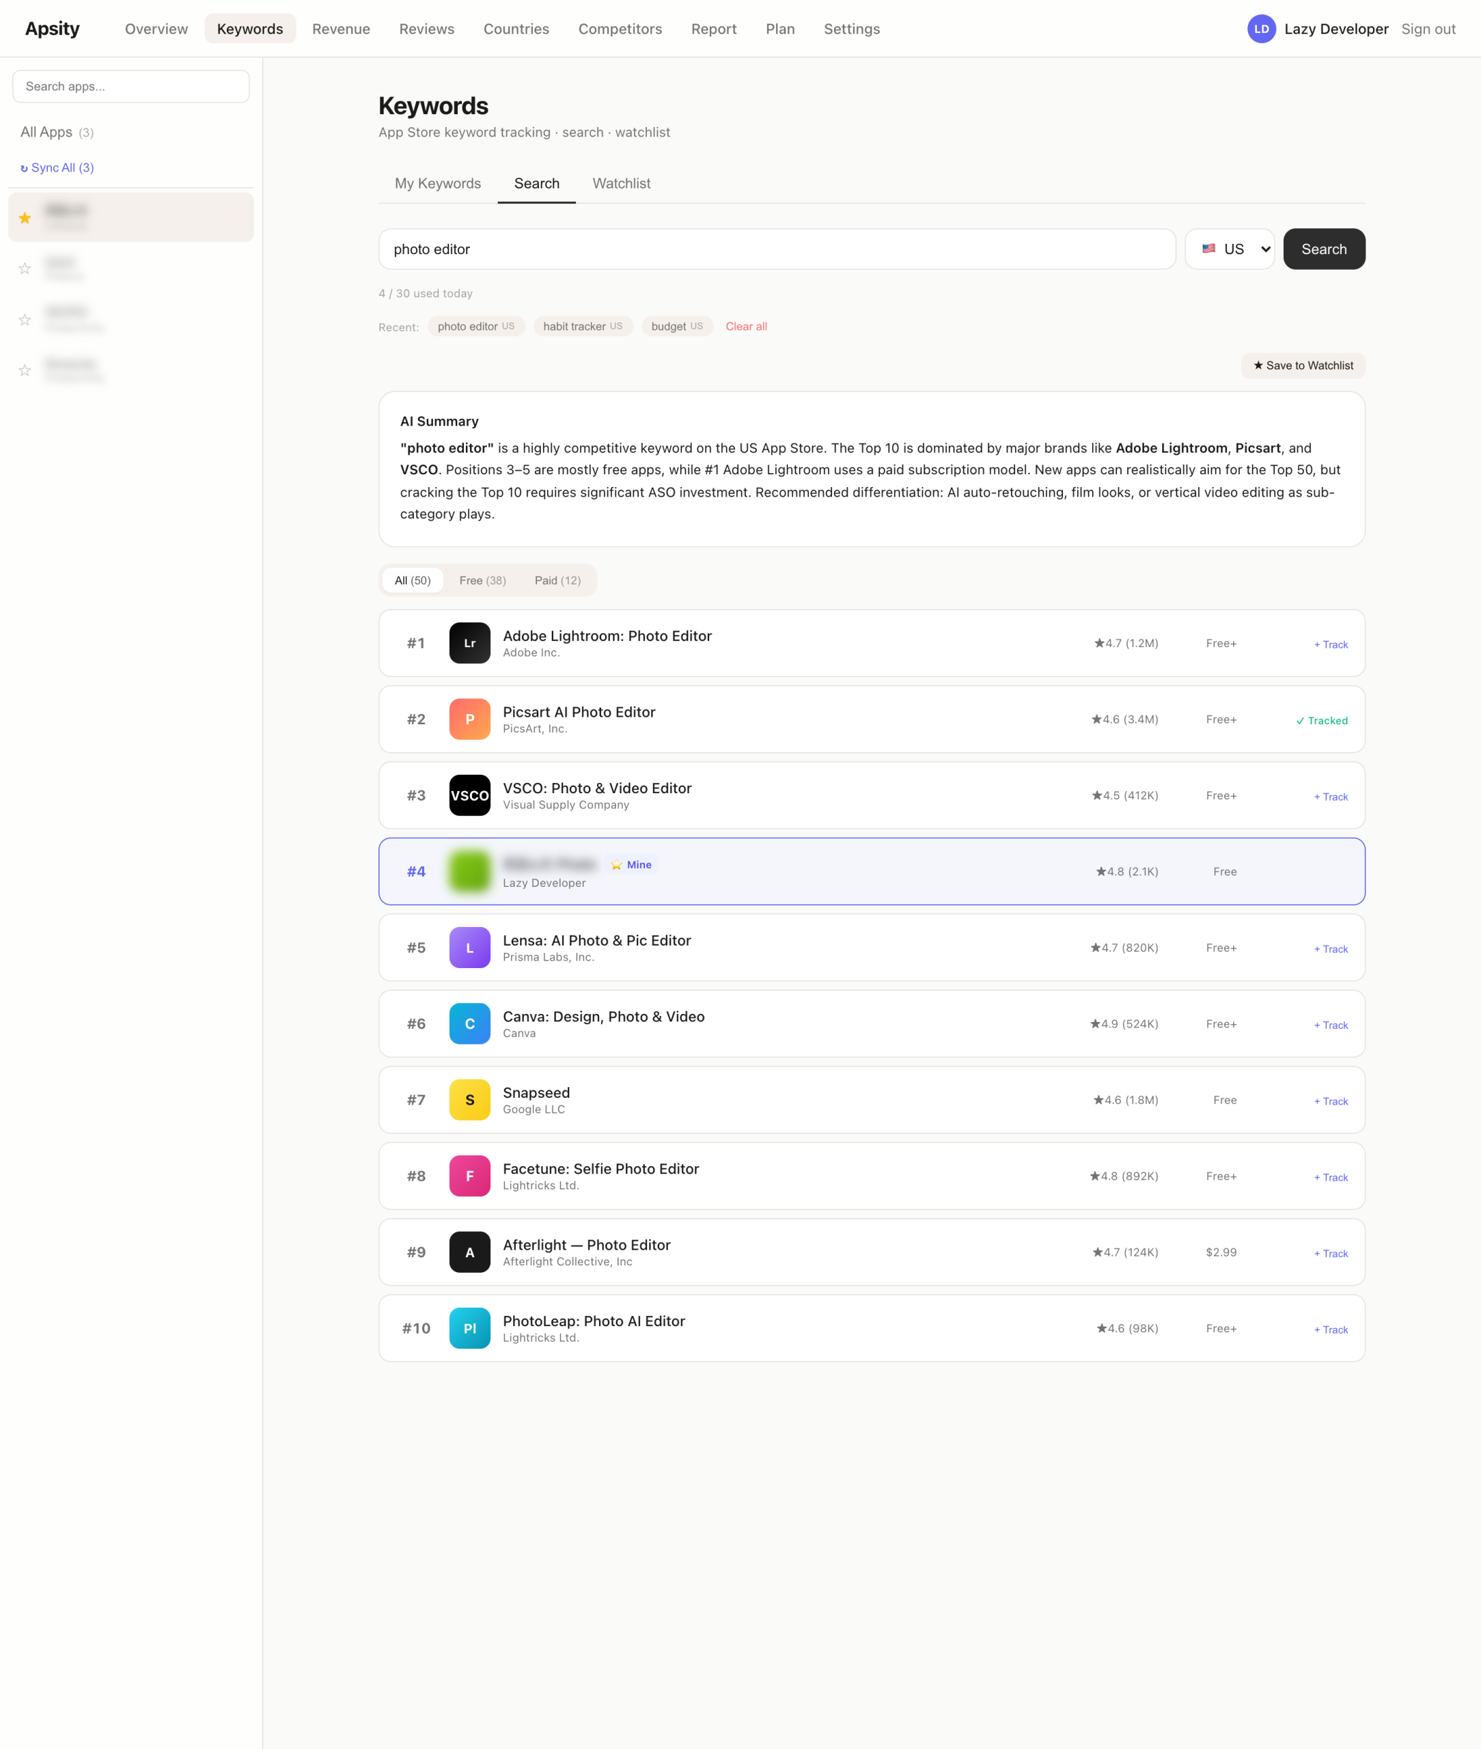Image resolution: width=1481 pixels, height=1749 pixels.
Task: Click the Snapseed app icon
Action: pos(469,1100)
